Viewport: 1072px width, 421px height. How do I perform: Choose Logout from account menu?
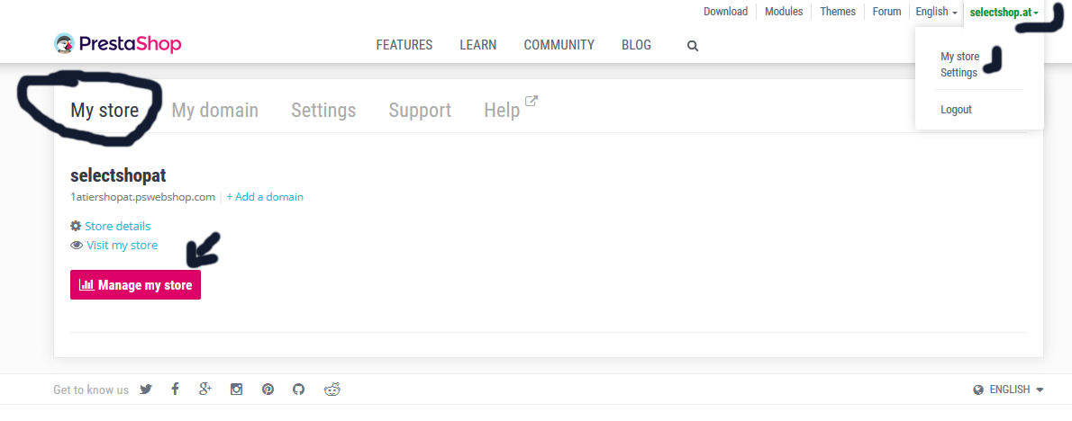tap(956, 109)
